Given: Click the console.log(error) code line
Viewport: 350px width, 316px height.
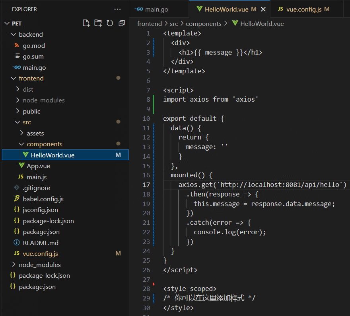Looking at the screenshot, I should (x=230, y=232).
